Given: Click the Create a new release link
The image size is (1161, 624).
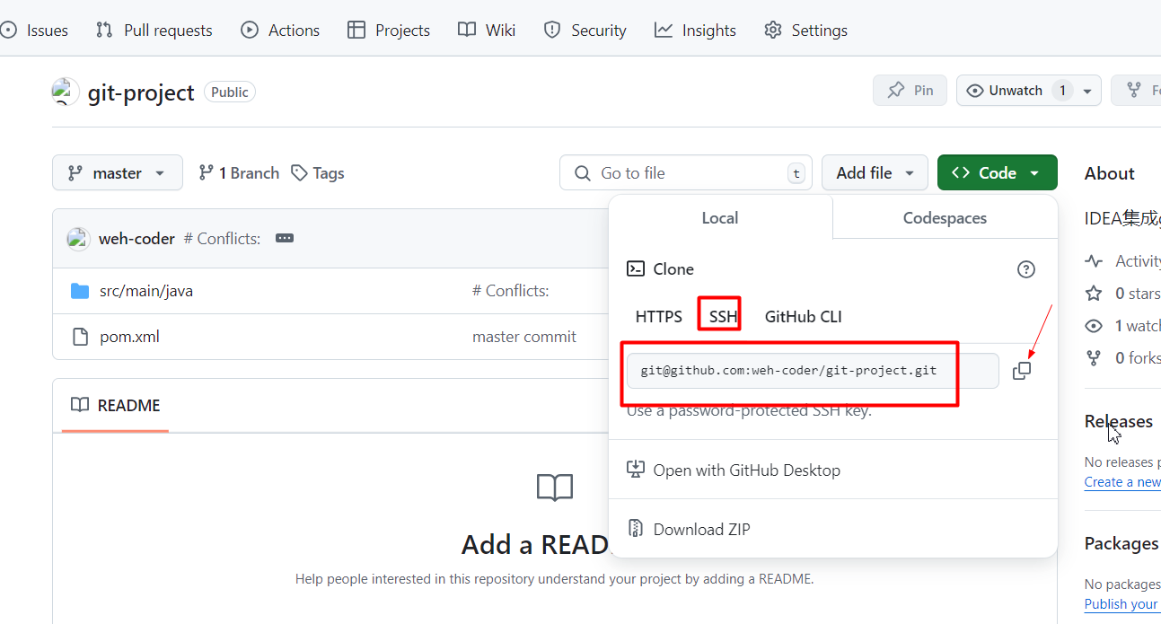Looking at the screenshot, I should pyautogui.click(x=1122, y=482).
